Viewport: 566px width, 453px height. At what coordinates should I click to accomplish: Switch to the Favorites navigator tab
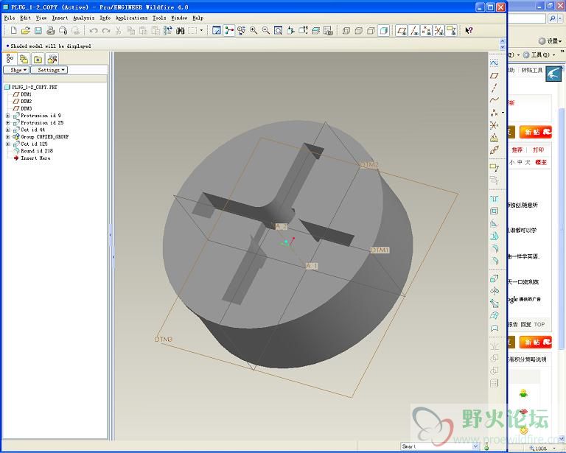(x=38, y=59)
